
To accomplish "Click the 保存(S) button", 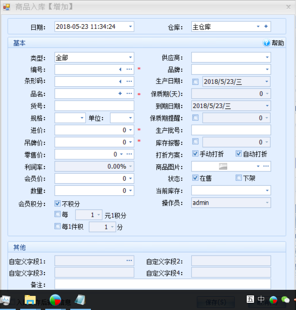I will click(216, 302).
